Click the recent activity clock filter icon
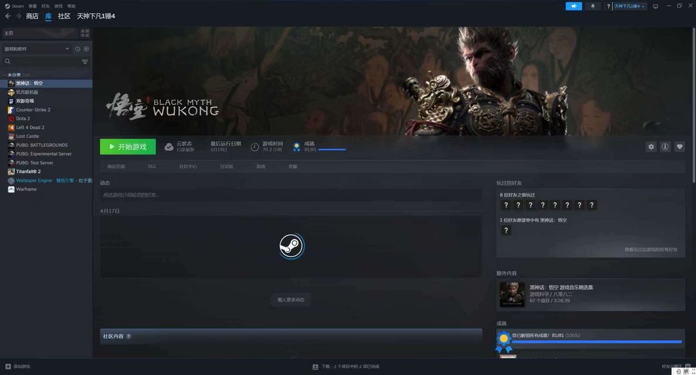Image resolution: width=696 pixels, height=375 pixels. coord(77,49)
